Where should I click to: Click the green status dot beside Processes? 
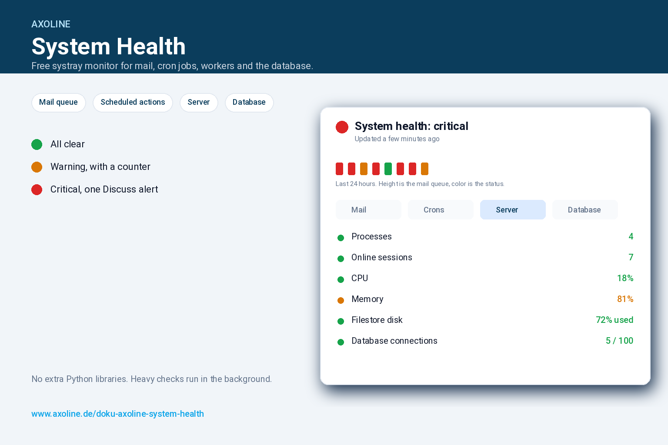tap(341, 238)
